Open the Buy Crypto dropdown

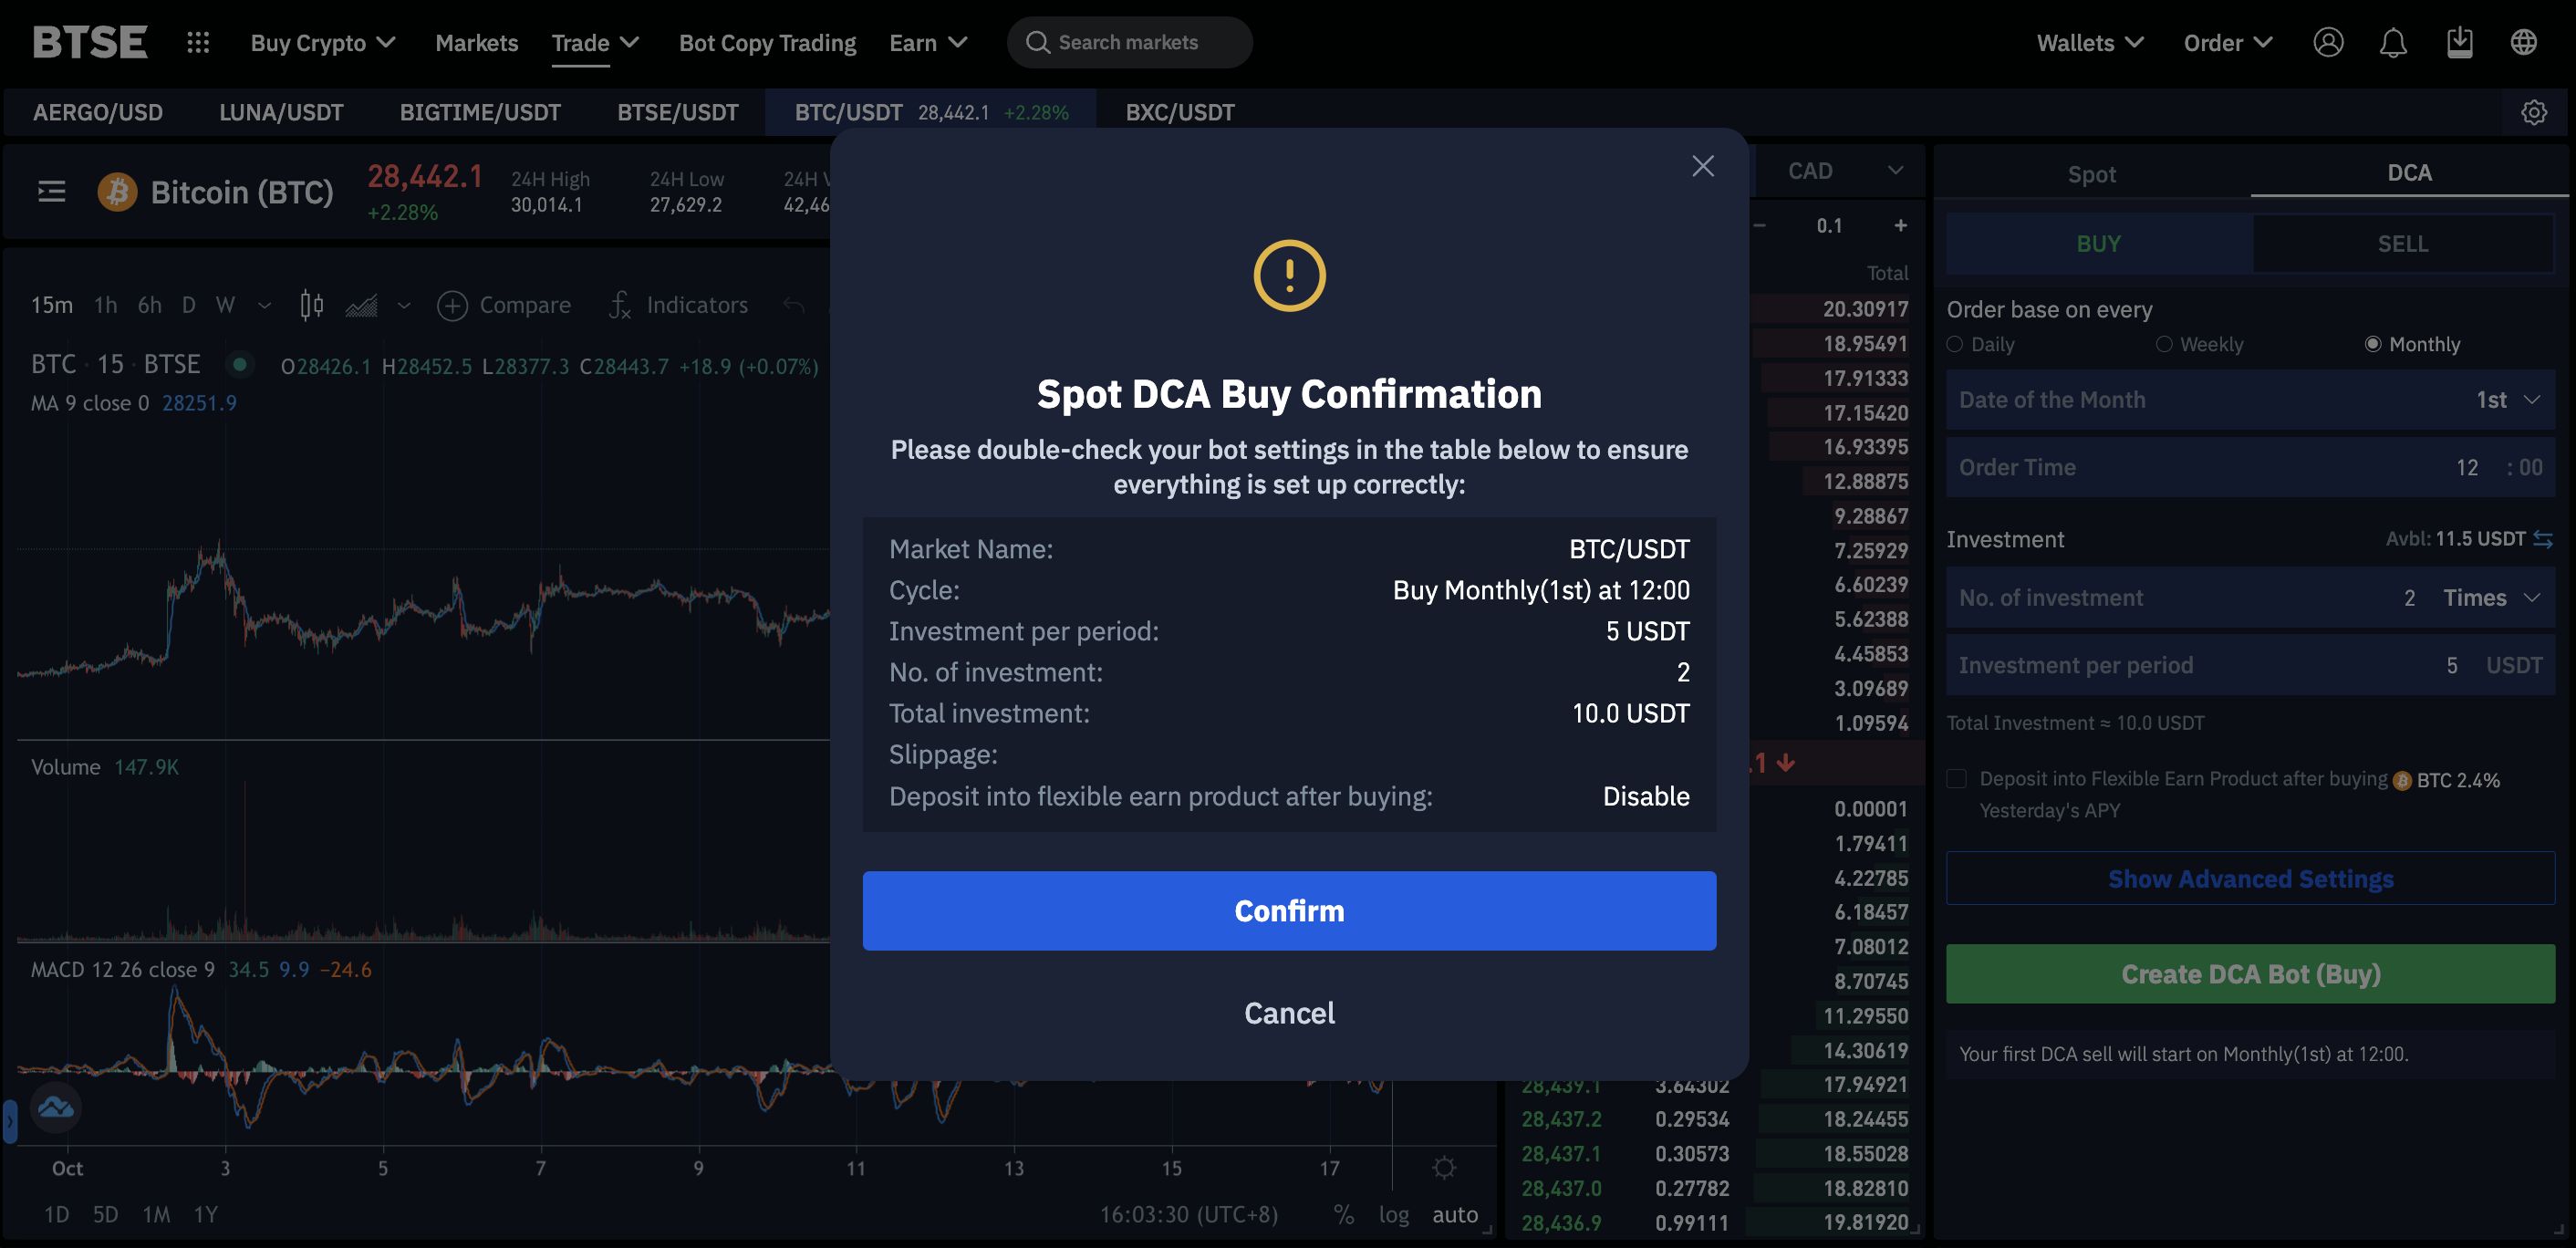click(323, 42)
